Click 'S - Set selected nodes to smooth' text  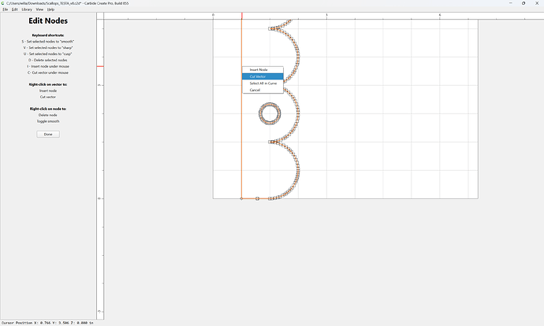(48, 41)
